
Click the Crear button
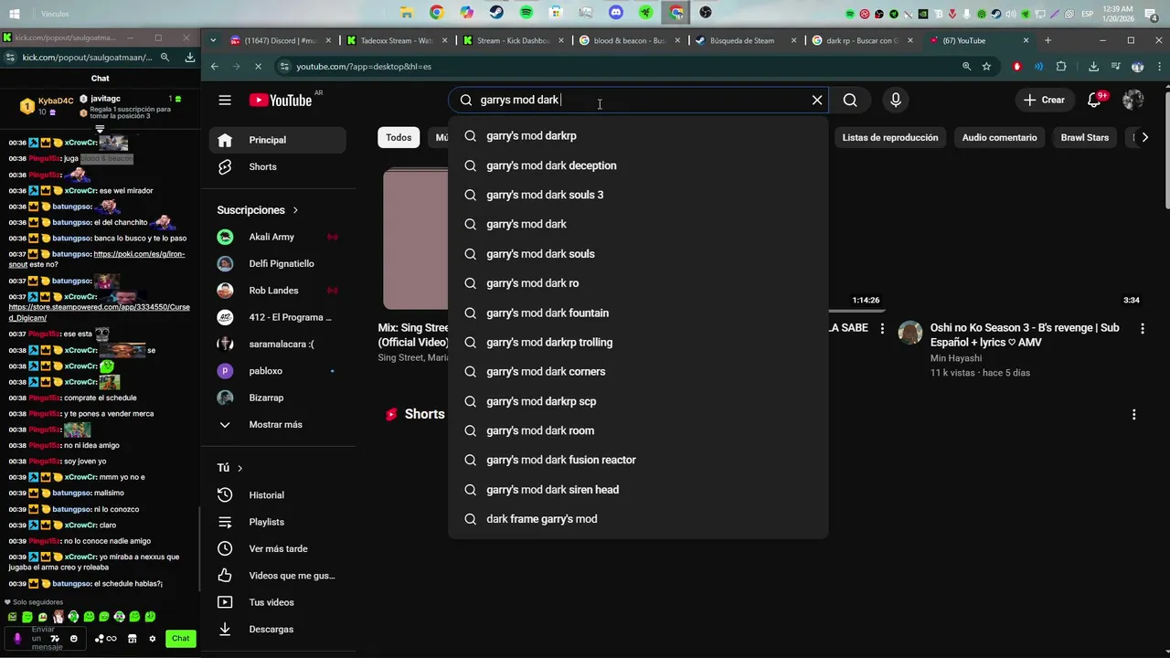(x=1044, y=100)
